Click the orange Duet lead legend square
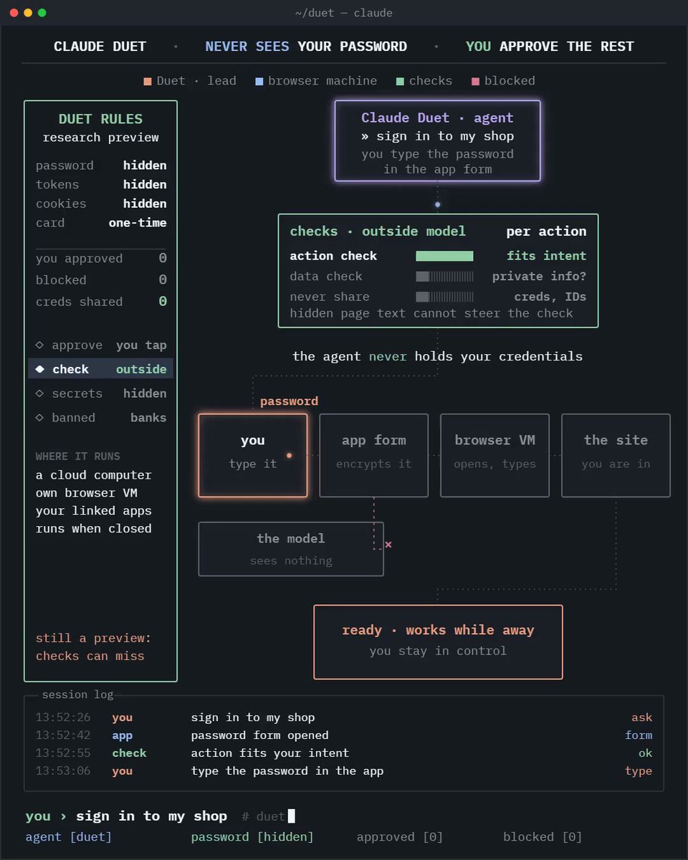Screen dimensions: 688x860 [148, 81]
